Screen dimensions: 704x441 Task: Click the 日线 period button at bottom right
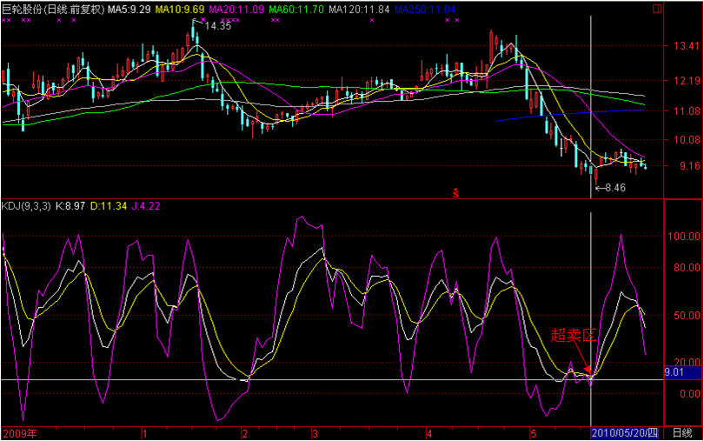(x=682, y=433)
